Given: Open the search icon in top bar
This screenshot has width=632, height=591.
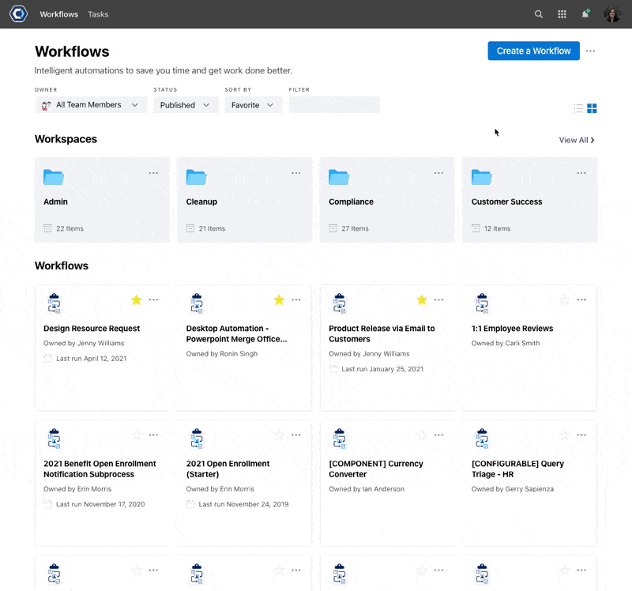Looking at the screenshot, I should (x=539, y=14).
